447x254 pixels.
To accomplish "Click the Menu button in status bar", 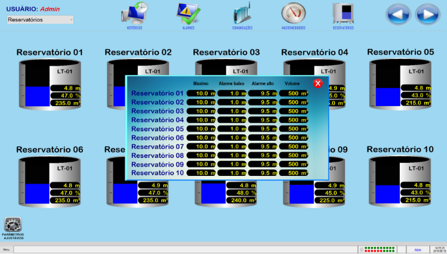I will 7,249.
